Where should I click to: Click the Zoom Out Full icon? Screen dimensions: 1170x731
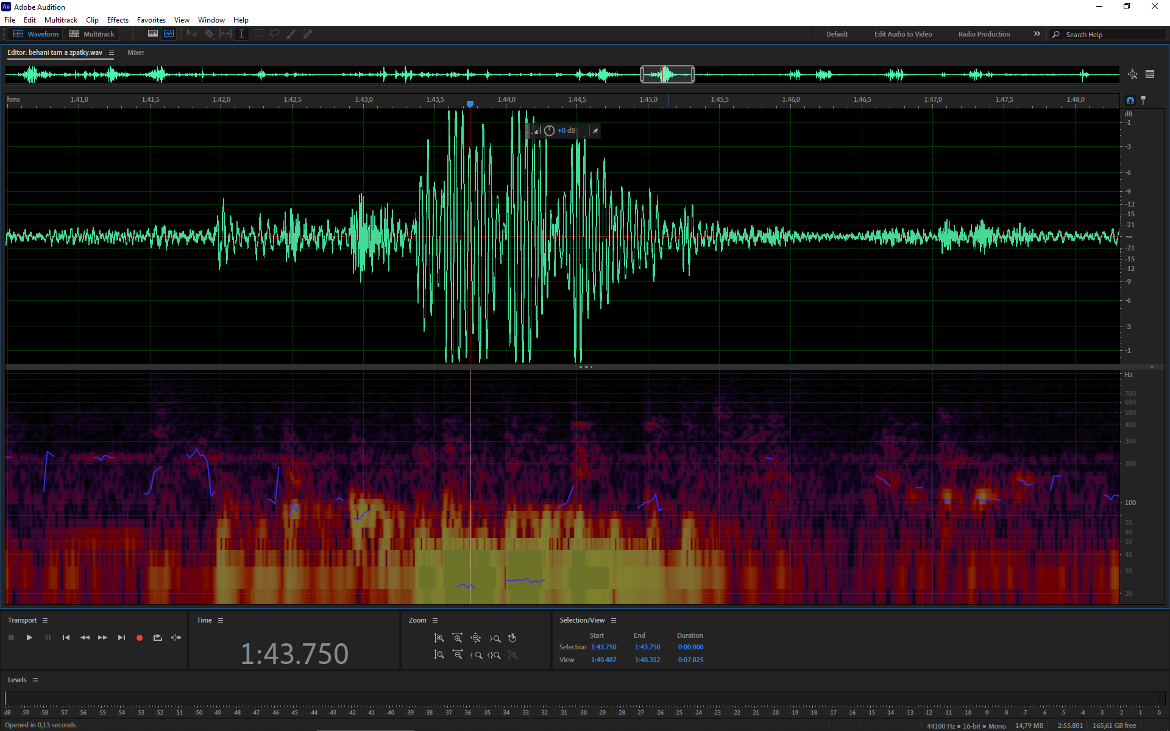(x=476, y=638)
